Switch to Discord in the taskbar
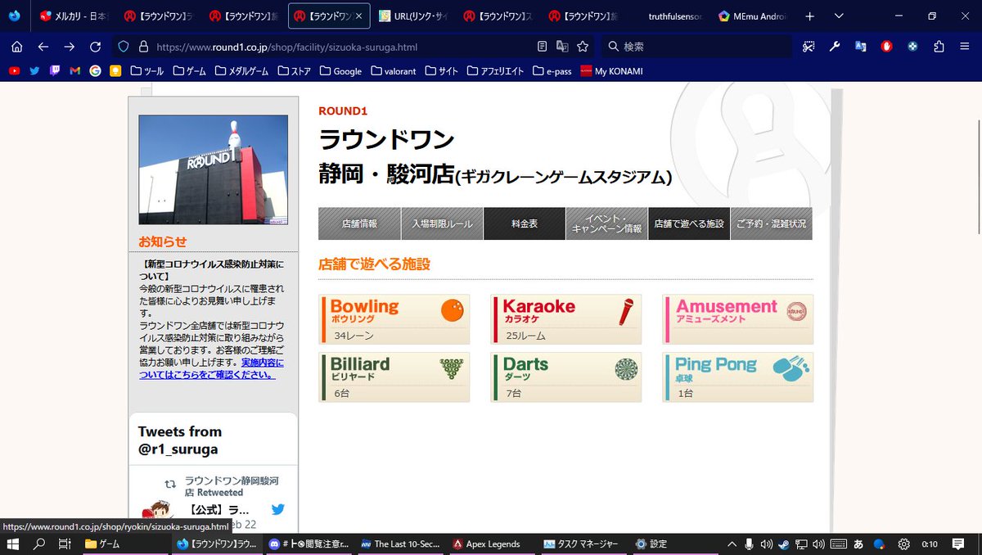The image size is (982, 555). pos(310,544)
